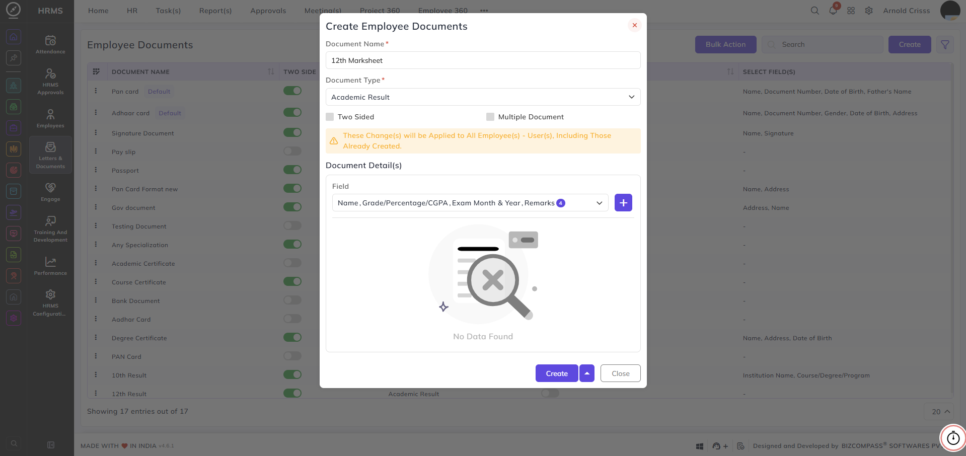Image resolution: width=966 pixels, height=456 pixels.
Task: Click the Document Name input field
Action: coord(483,60)
